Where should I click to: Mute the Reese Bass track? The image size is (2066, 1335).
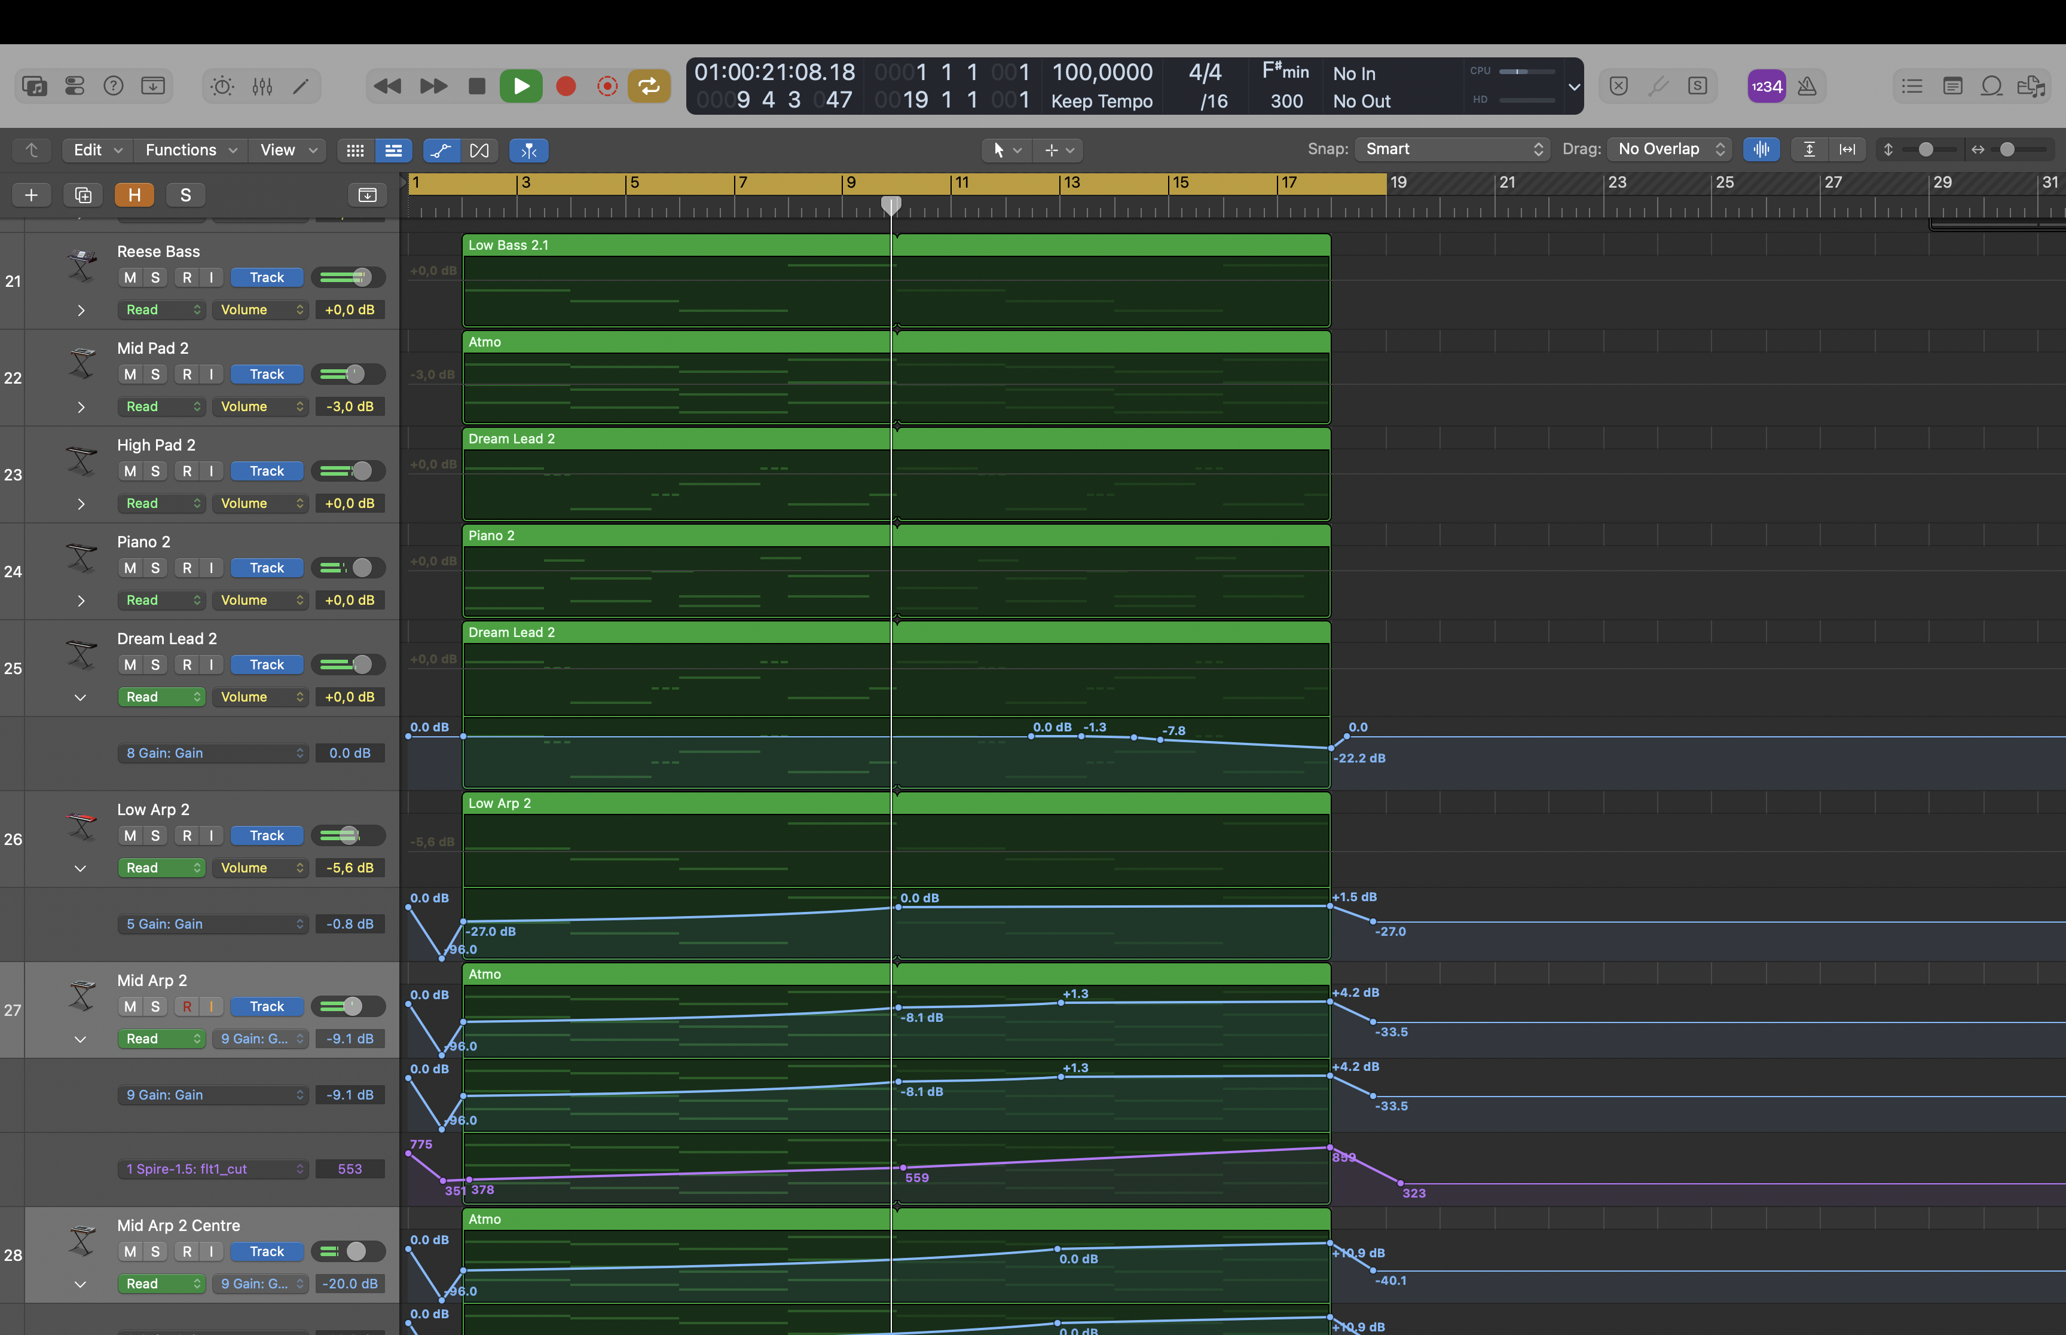130,277
